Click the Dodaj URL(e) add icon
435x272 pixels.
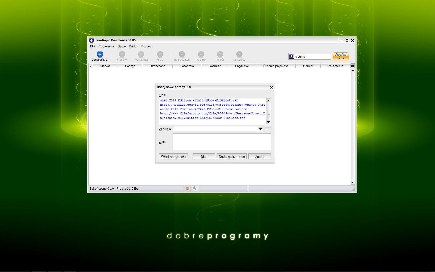coord(100,54)
